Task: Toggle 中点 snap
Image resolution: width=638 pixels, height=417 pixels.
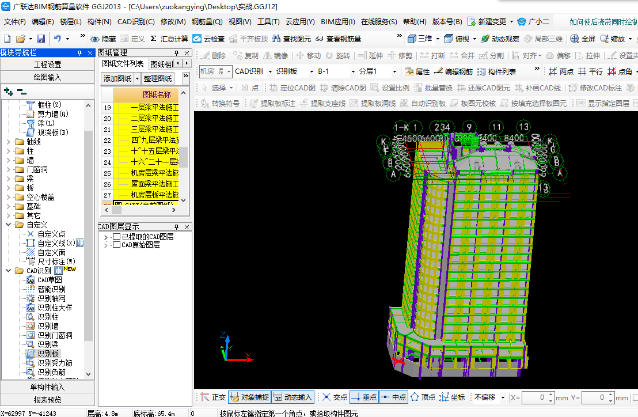Action: click(393, 397)
